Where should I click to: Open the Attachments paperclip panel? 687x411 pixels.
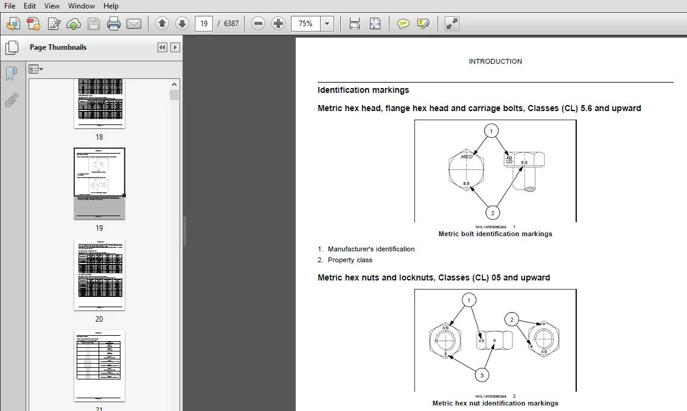[12, 100]
